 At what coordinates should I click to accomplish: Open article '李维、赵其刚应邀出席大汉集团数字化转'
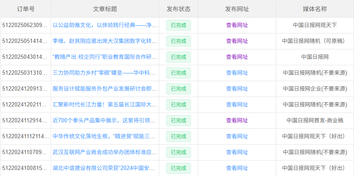[105, 41]
